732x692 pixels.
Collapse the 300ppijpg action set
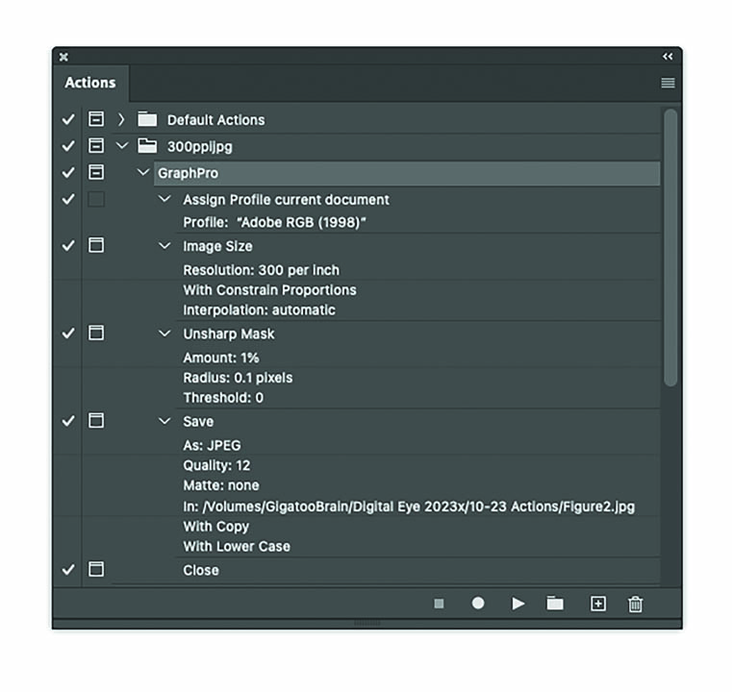121,147
